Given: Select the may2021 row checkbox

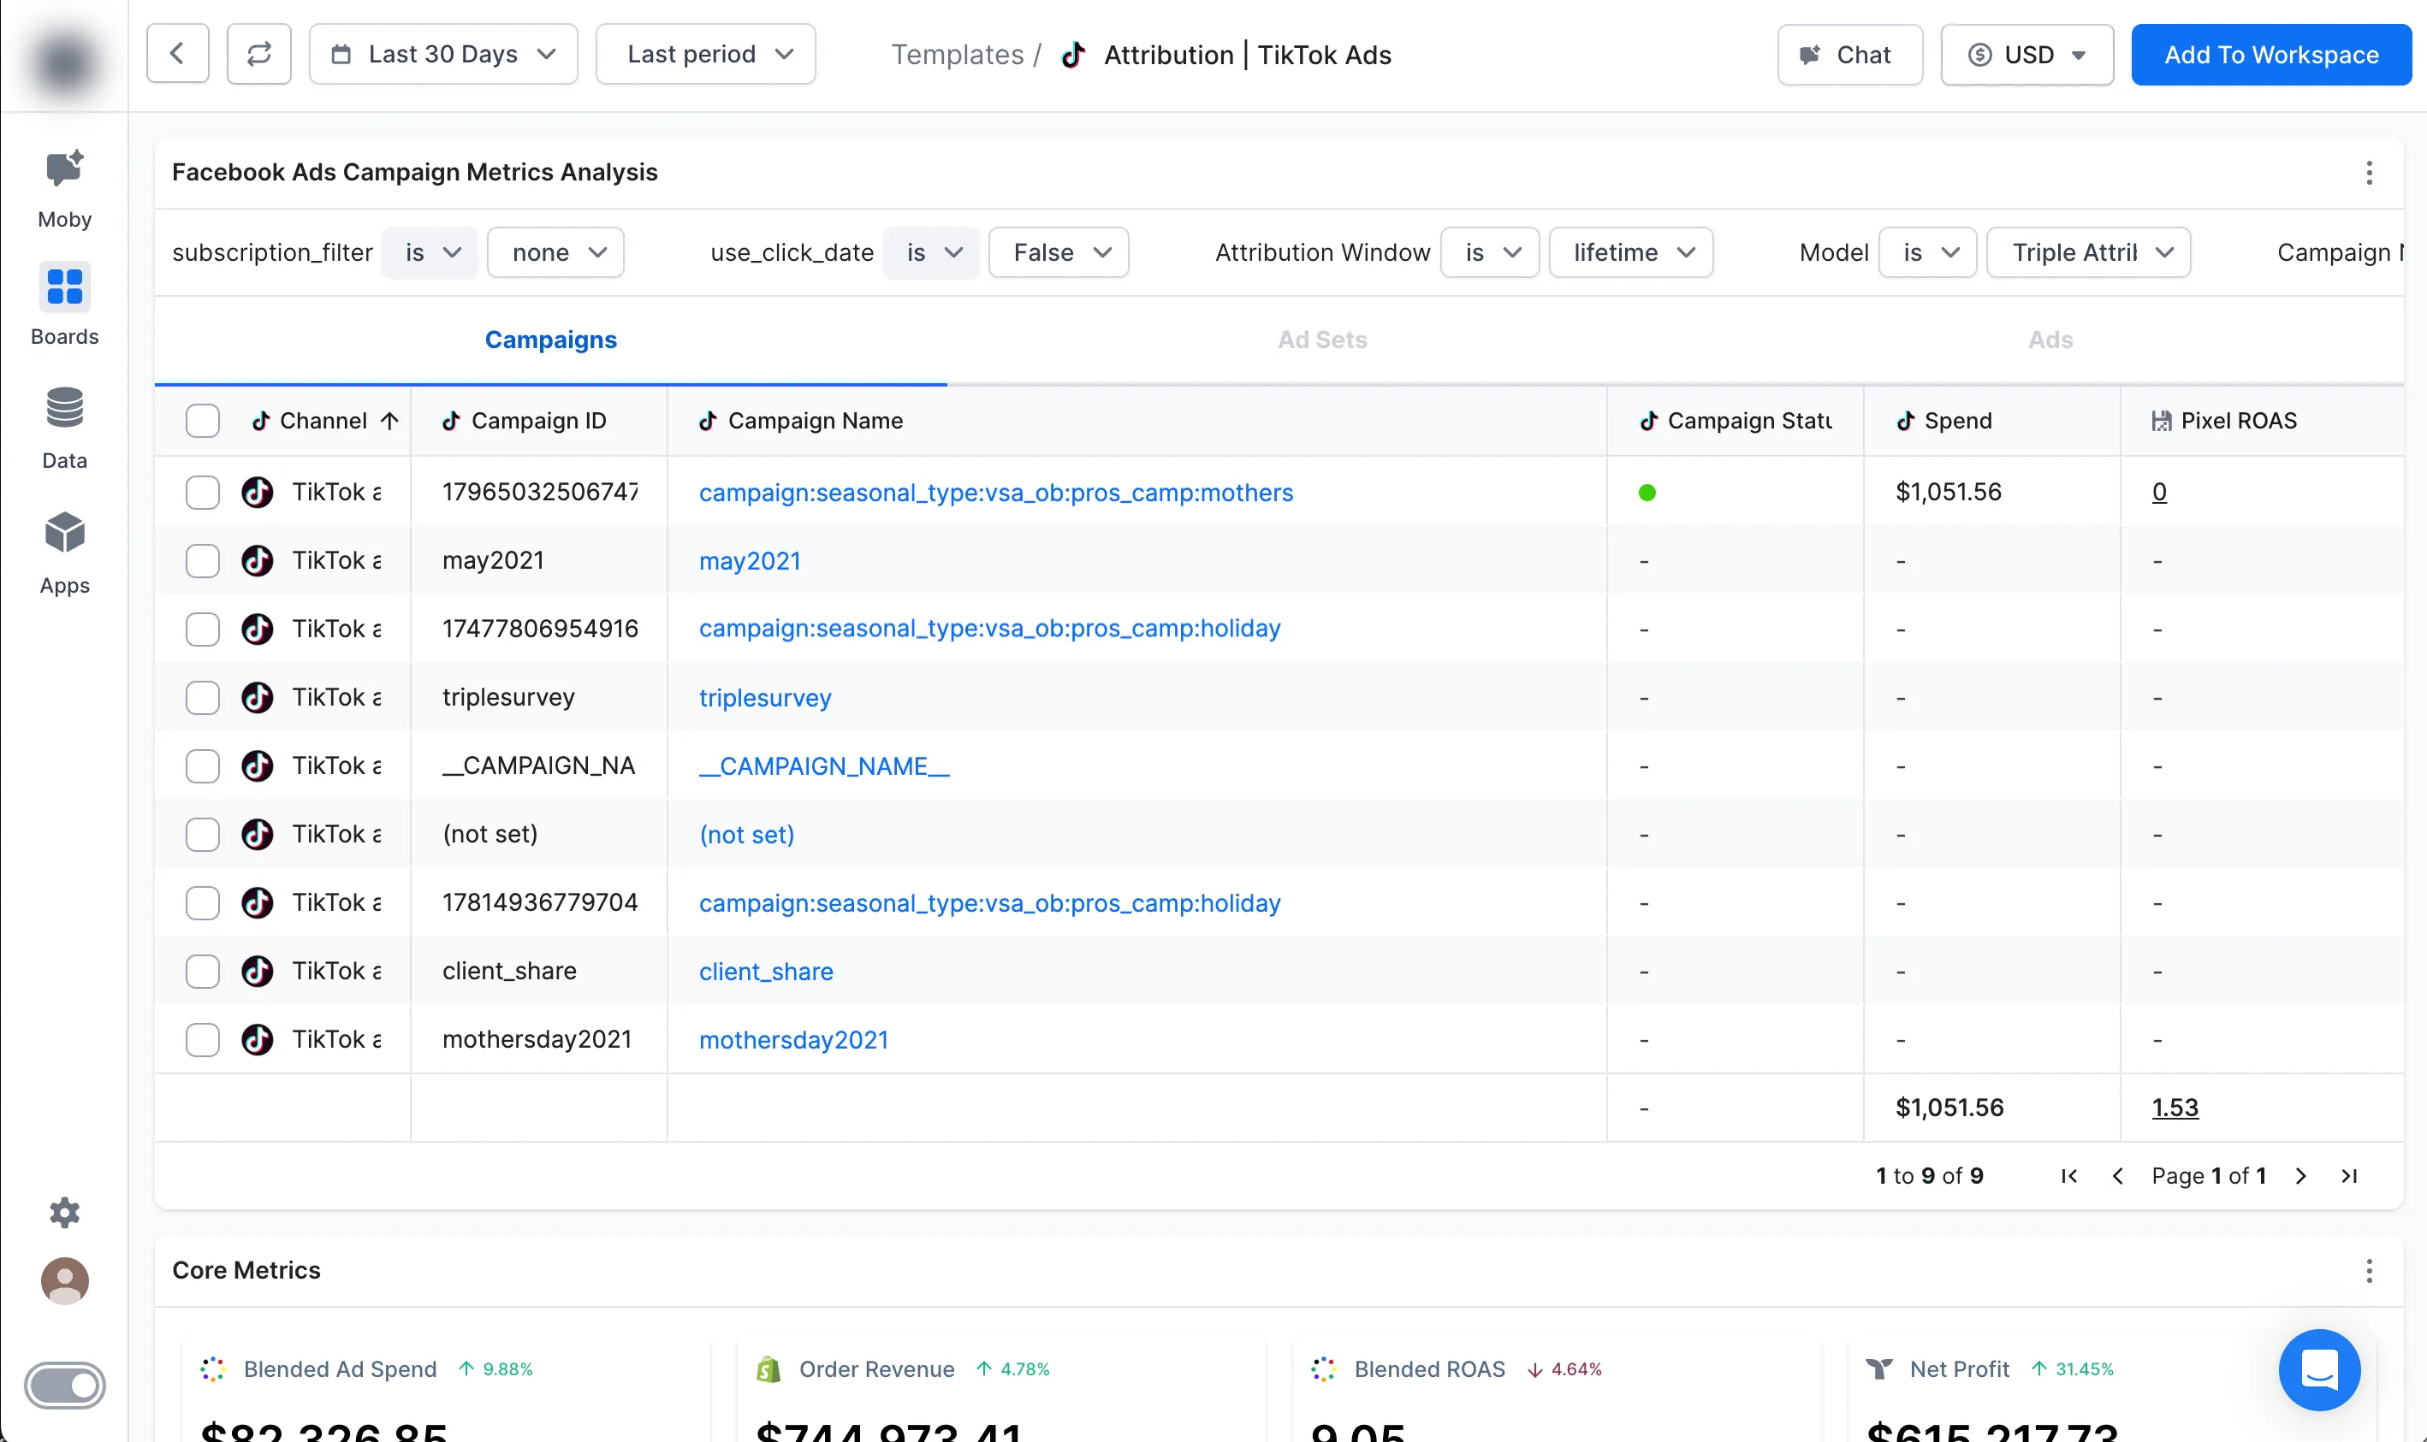Looking at the screenshot, I should point(202,561).
